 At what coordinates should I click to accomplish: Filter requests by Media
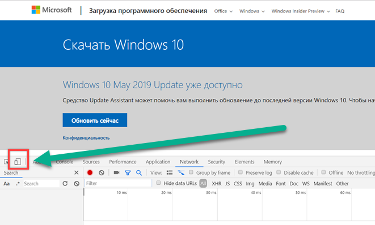pos(266,184)
